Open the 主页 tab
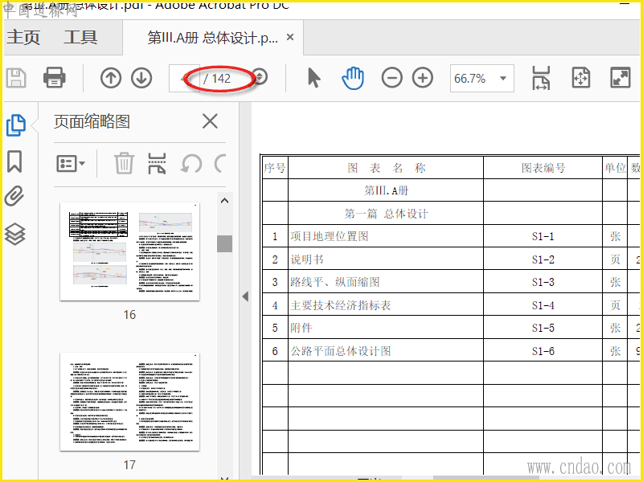Viewport: 643px width, 482px height. click(x=23, y=38)
